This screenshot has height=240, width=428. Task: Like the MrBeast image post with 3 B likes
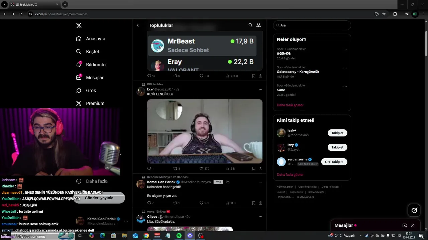coord(204,76)
